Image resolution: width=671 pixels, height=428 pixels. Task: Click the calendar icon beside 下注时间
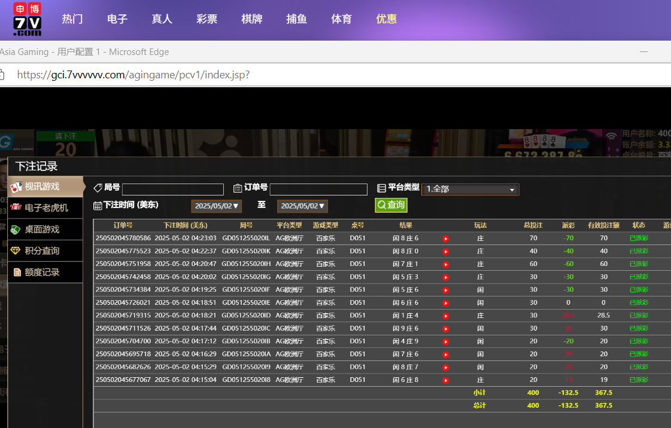click(98, 206)
